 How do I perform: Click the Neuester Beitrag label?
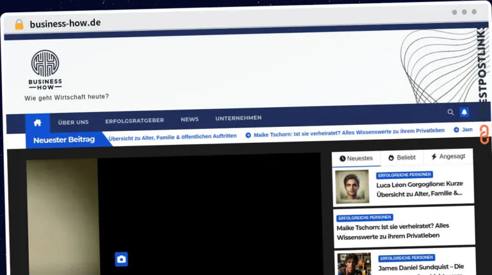(64, 140)
